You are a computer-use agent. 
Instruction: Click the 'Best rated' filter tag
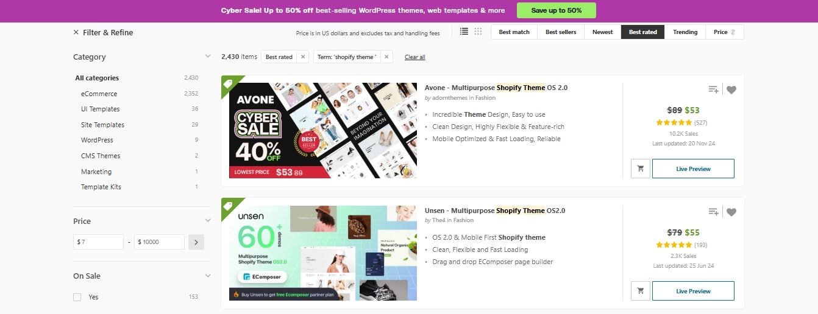click(279, 57)
